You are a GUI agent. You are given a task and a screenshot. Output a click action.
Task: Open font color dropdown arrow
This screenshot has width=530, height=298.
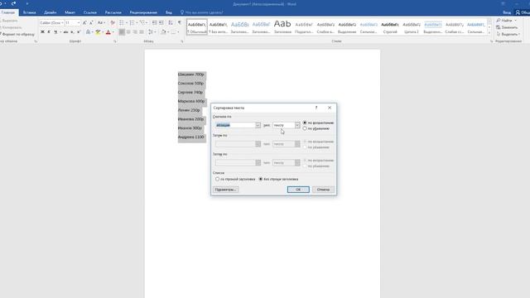(x=113, y=31)
